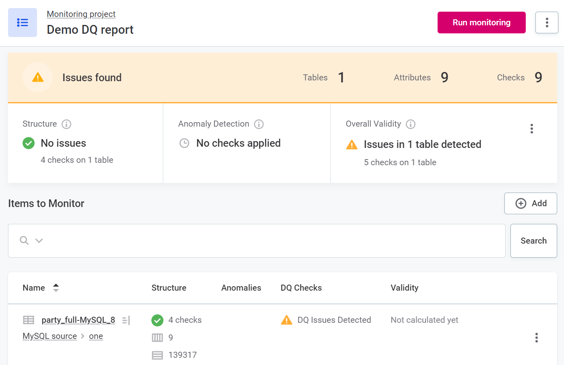Click the Search button
This screenshot has height=365, width=564.
(534, 241)
